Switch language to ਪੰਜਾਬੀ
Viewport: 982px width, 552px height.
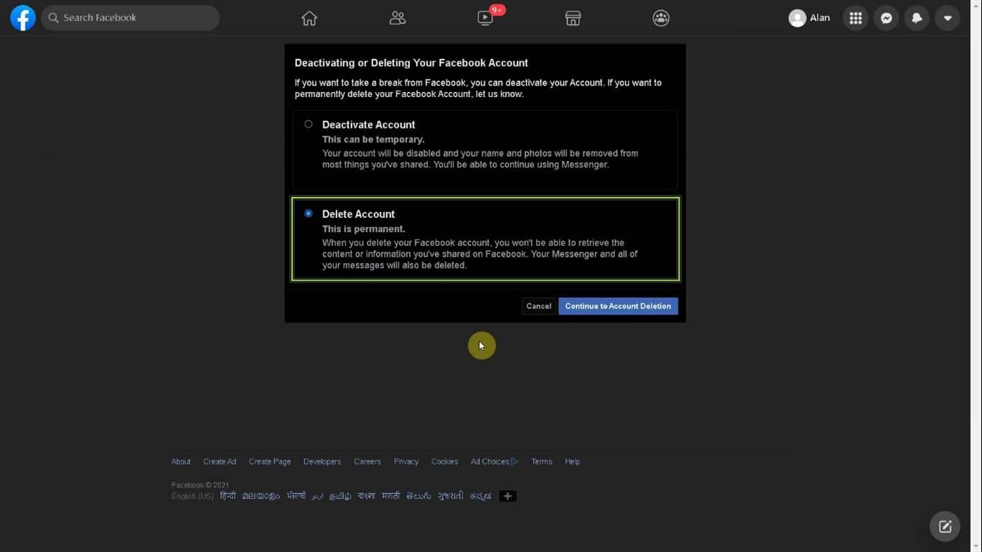296,496
